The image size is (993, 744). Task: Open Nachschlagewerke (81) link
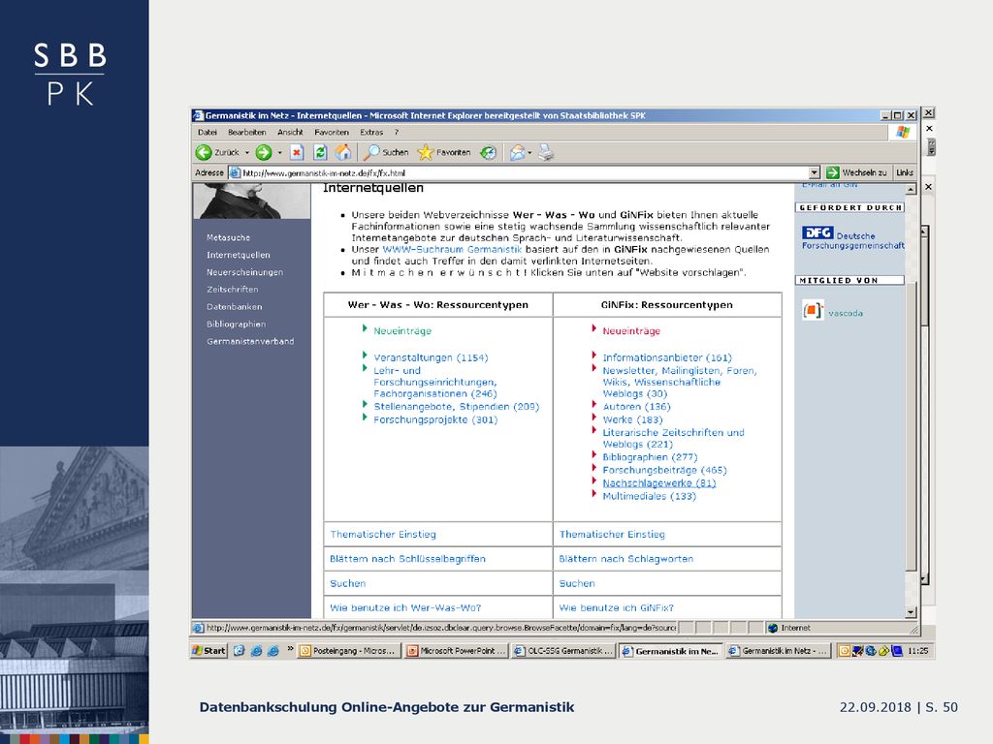[x=659, y=482]
